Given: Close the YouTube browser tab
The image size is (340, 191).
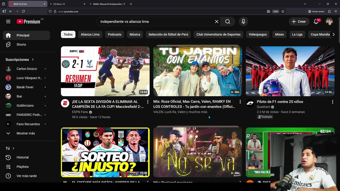Looking at the screenshot, I should pos(44,4).
